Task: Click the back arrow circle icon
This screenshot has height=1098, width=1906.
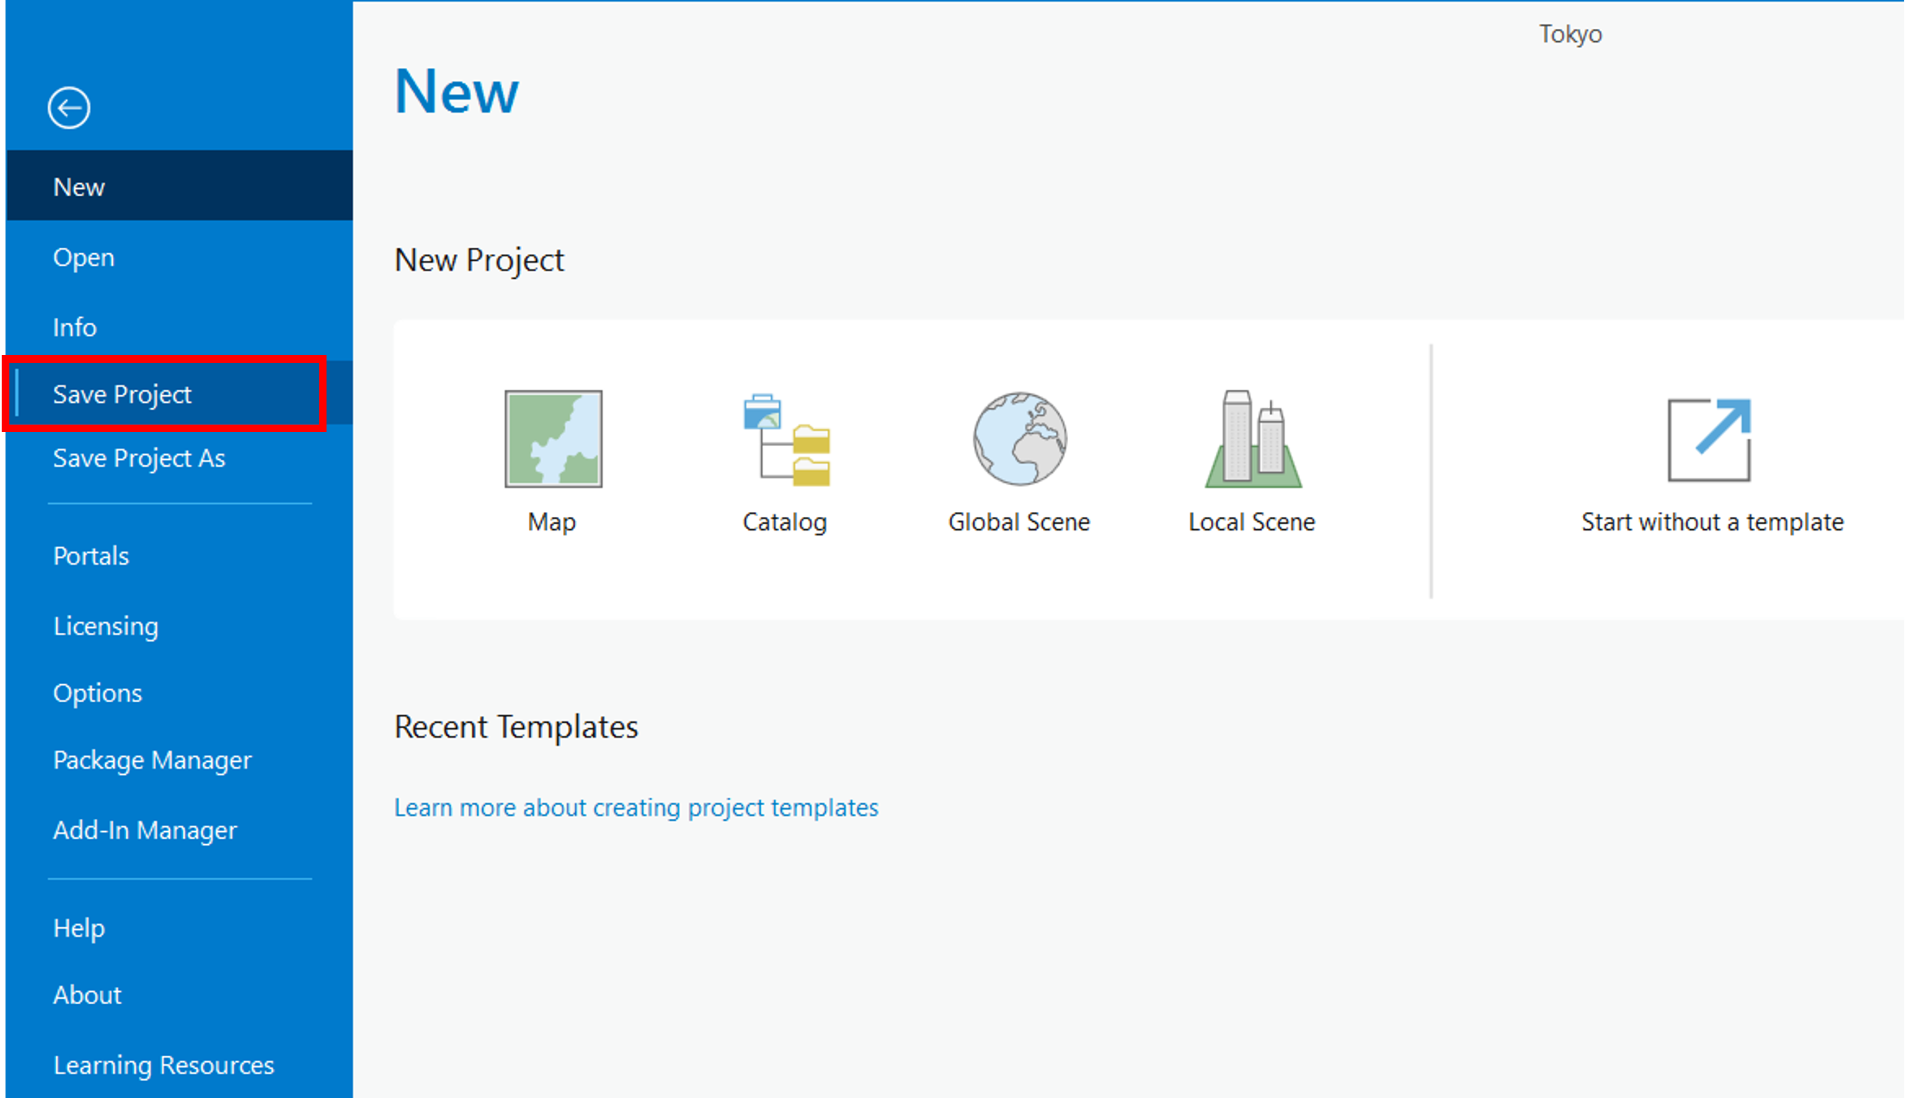Action: (69, 108)
